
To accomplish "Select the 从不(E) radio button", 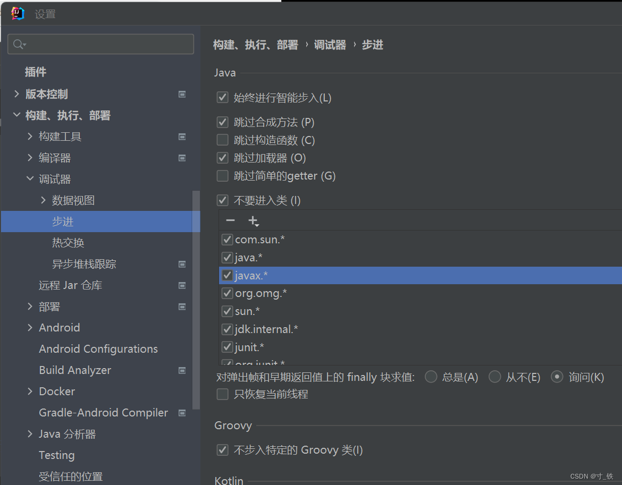I will point(494,377).
